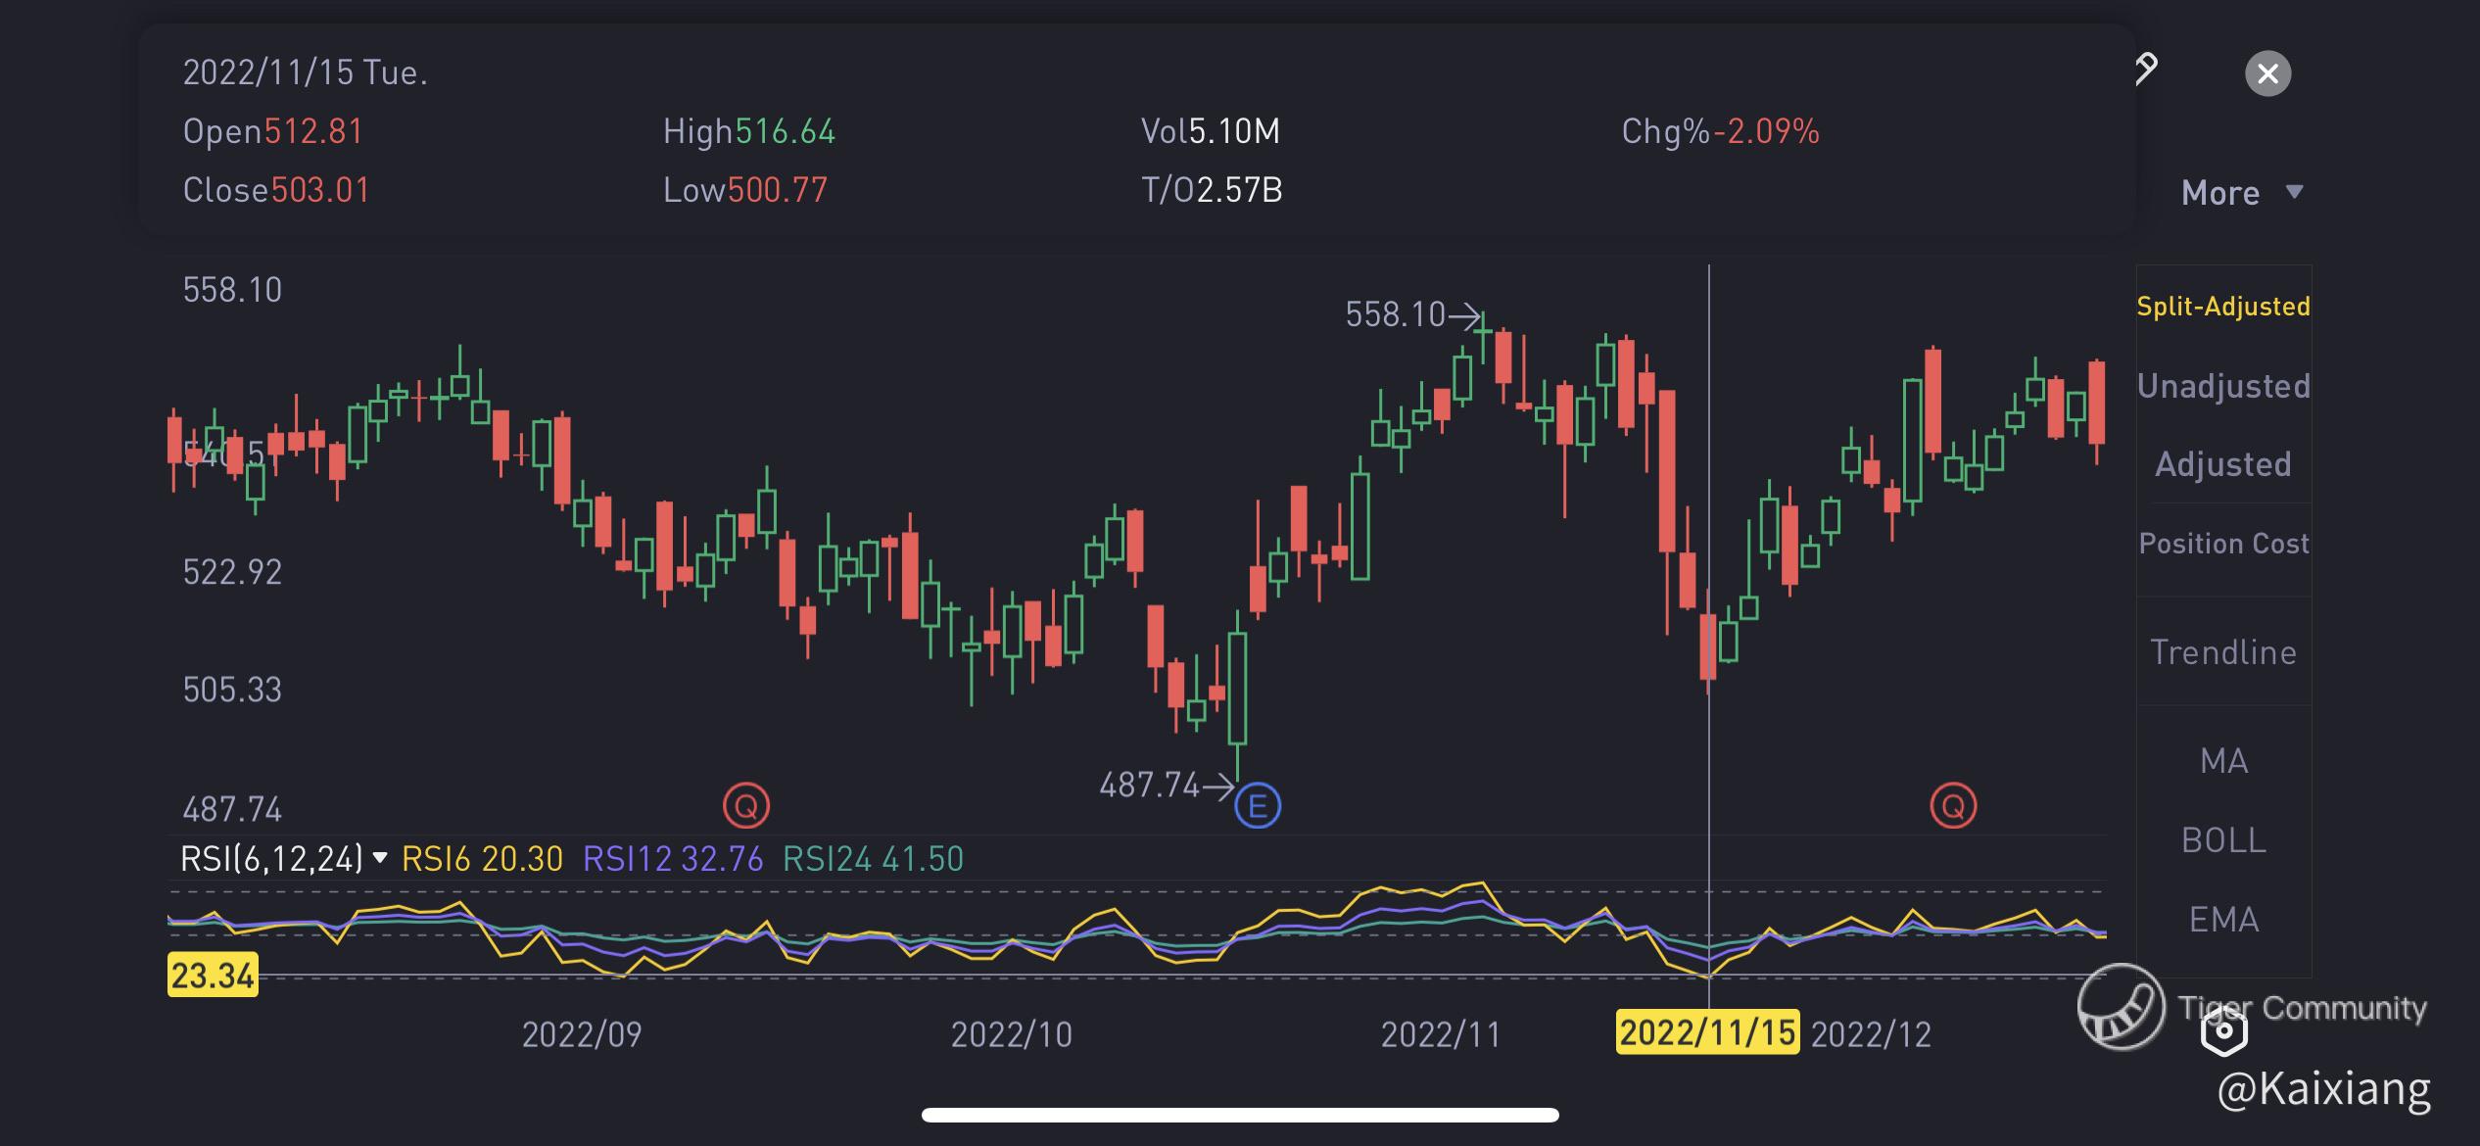Screen dimensions: 2480x1146
Task: Tap the home indicator bar
Action: (1240, 1115)
